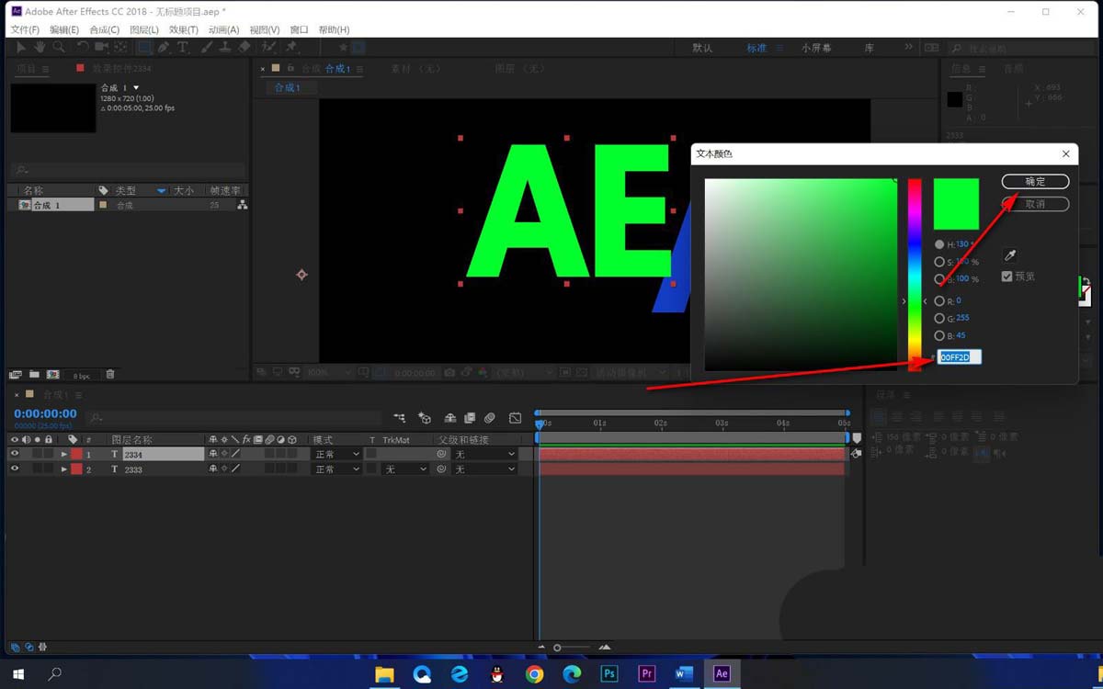
Task: Select the Zoom magnifier tool
Action: pos(59,47)
